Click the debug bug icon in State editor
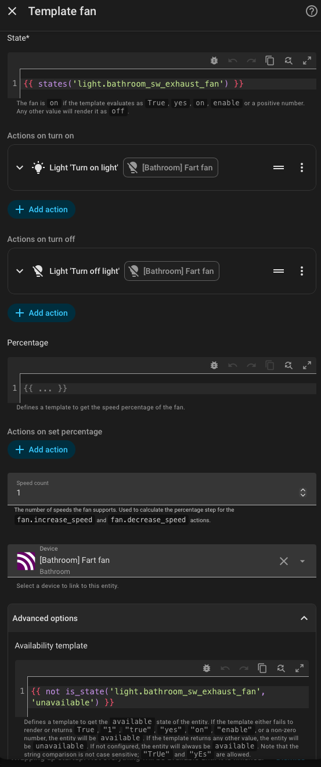The height and width of the screenshot is (767, 321). point(214,60)
